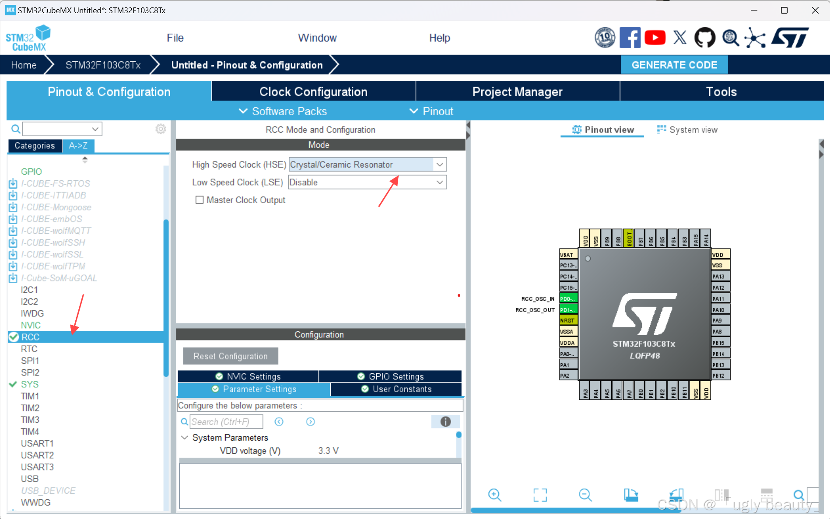Select GPIO in the peripheral list
Viewport: 830px width, 519px height.
[32, 172]
